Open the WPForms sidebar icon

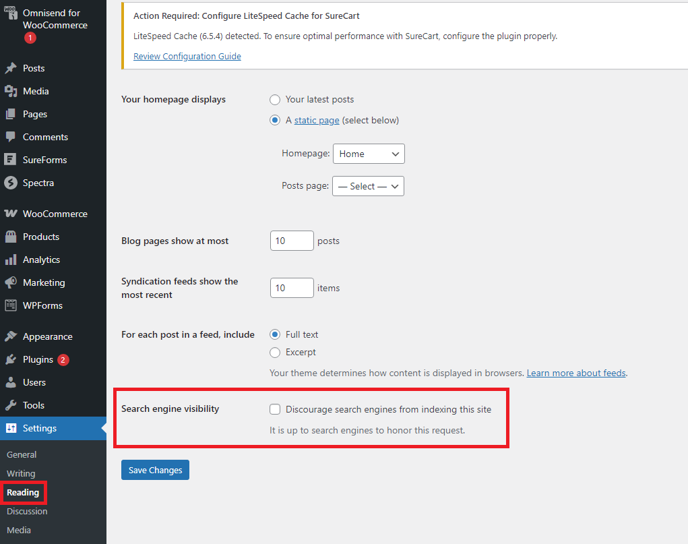click(10, 305)
